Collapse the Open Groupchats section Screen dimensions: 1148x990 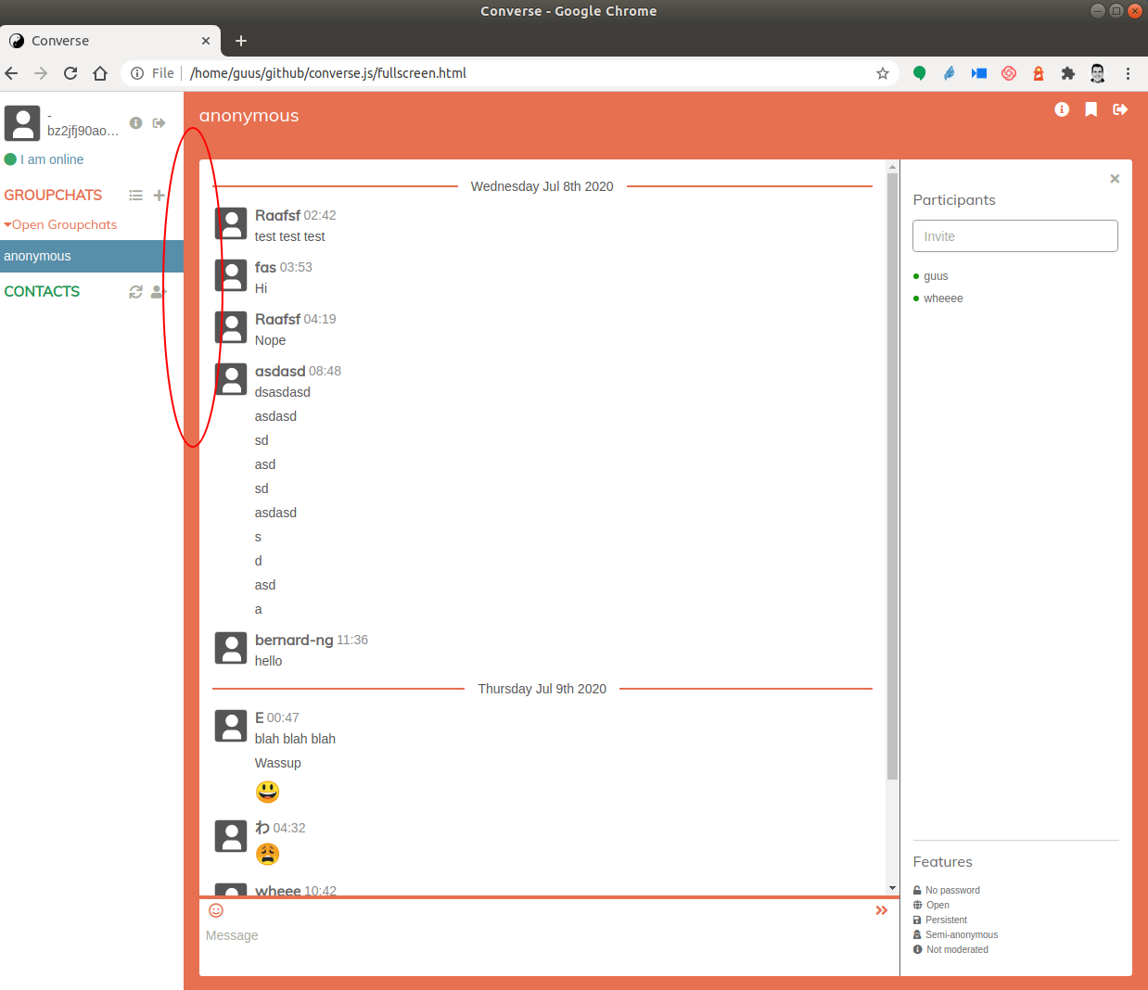pyautogui.click(x=60, y=224)
